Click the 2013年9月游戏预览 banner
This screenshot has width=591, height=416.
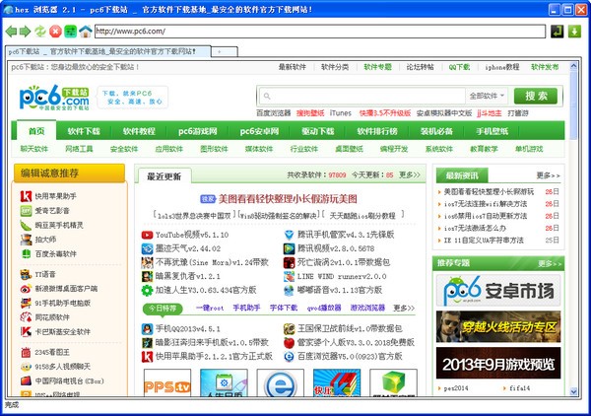498,363
